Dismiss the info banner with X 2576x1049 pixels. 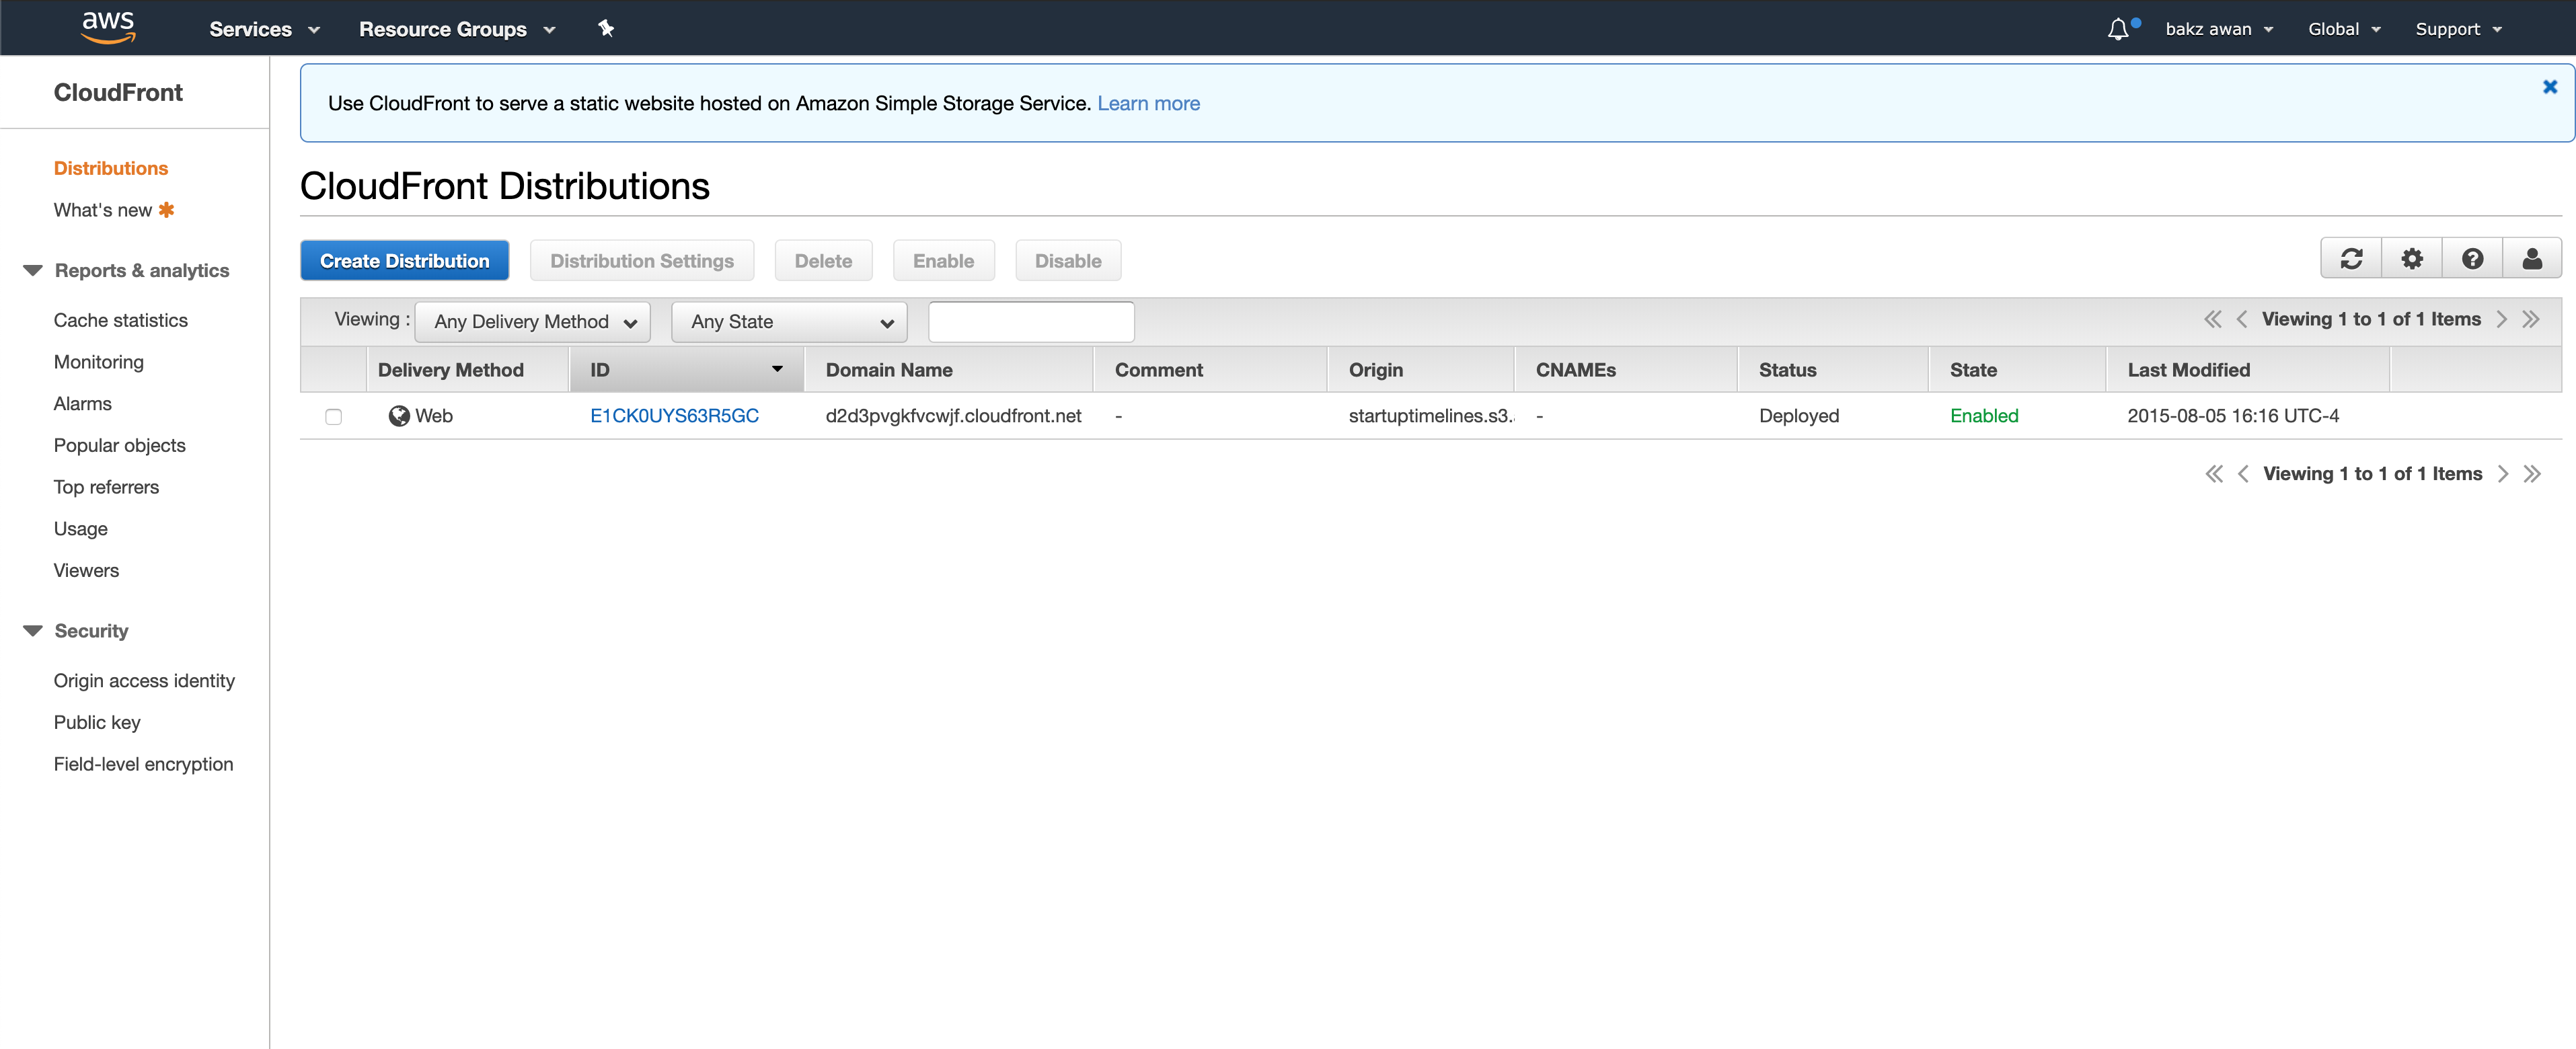point(2549,87)
